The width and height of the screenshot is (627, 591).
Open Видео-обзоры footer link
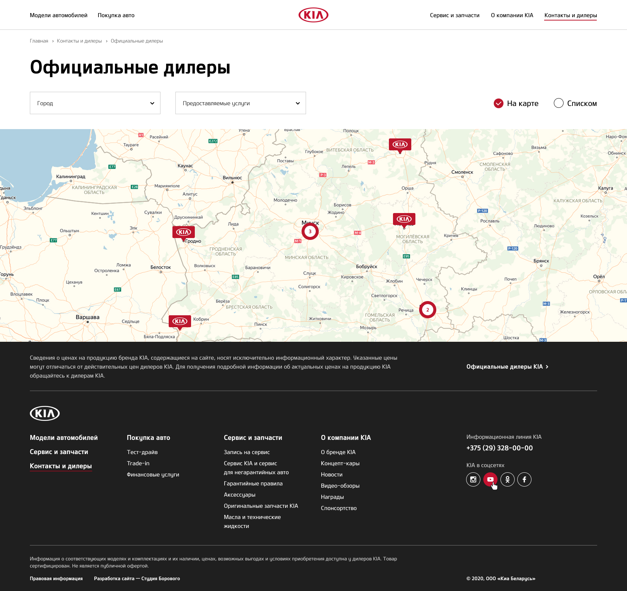[x=340, y=486]
